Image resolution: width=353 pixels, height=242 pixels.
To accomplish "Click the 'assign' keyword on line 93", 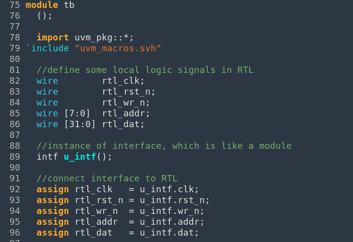I will (x=53, y=200).
